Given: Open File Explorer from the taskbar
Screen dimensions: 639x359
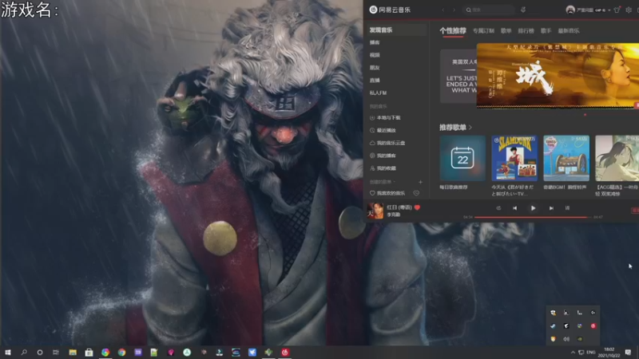Looking at the screenshot, I should point(73,352).
